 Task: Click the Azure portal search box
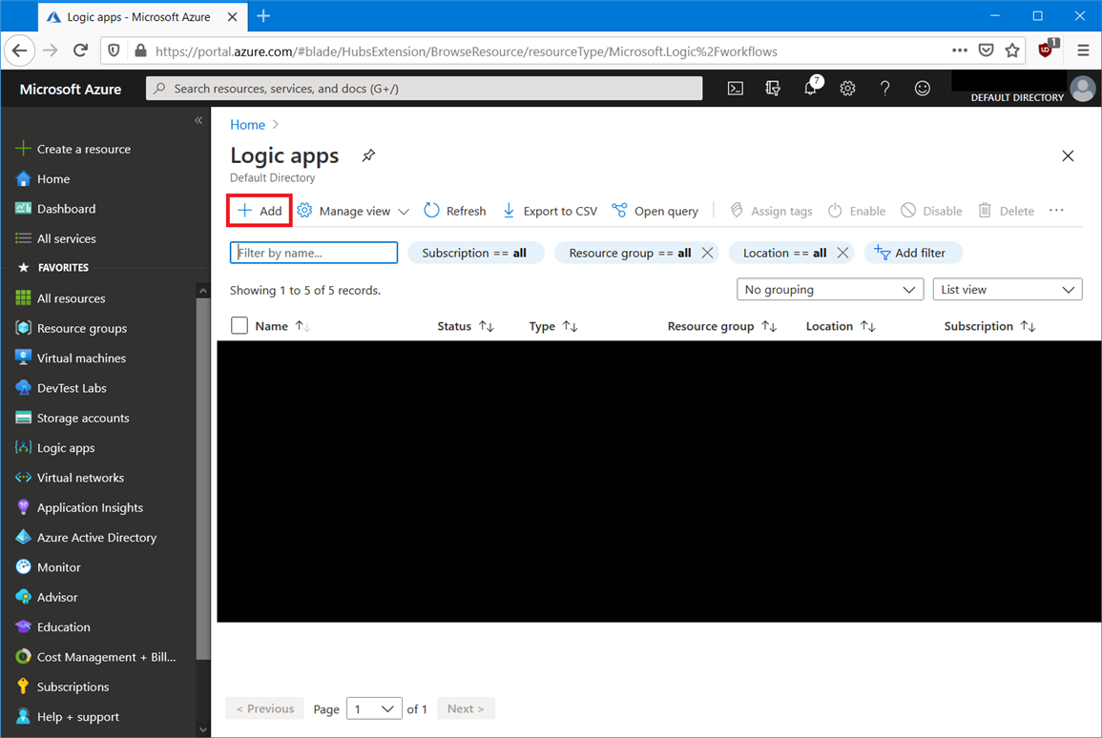(424, 89)
